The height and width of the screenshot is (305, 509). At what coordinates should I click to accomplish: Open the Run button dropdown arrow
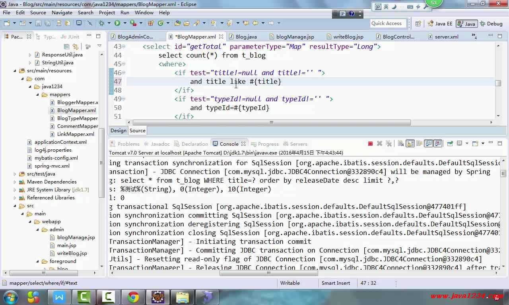(125, 23)
